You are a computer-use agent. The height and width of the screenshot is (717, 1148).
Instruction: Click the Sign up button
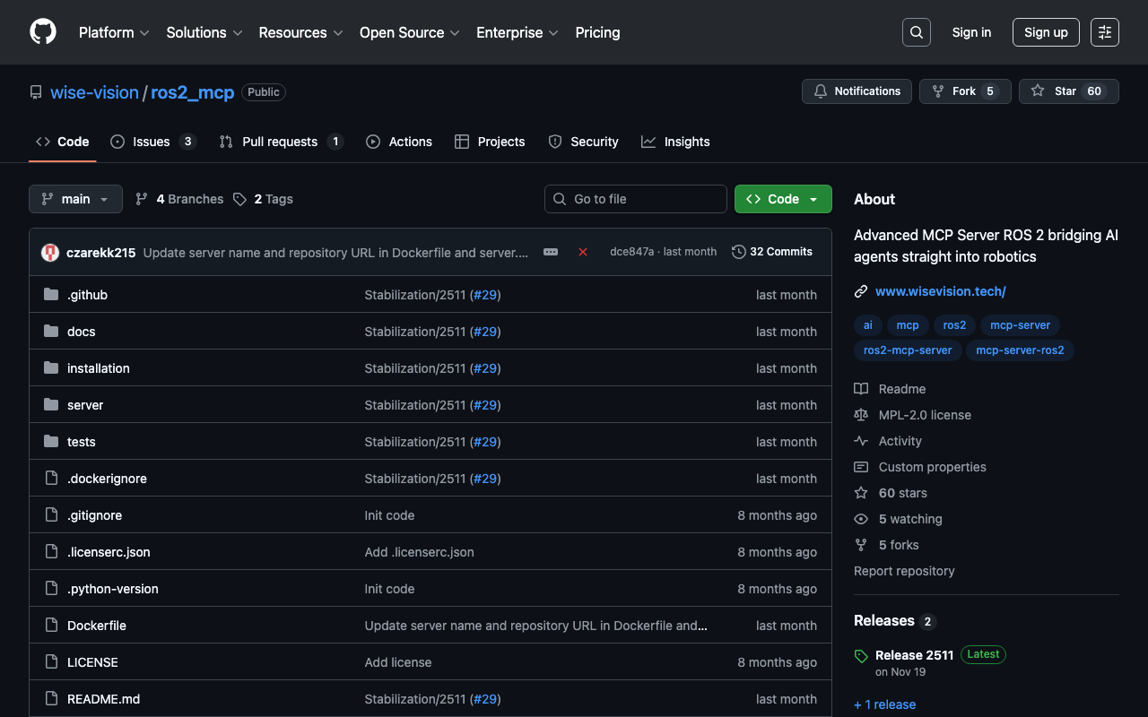tap(1046, 32)
